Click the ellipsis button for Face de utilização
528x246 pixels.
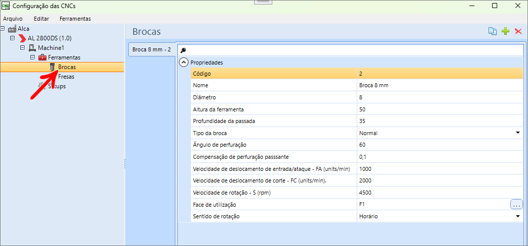516,204
